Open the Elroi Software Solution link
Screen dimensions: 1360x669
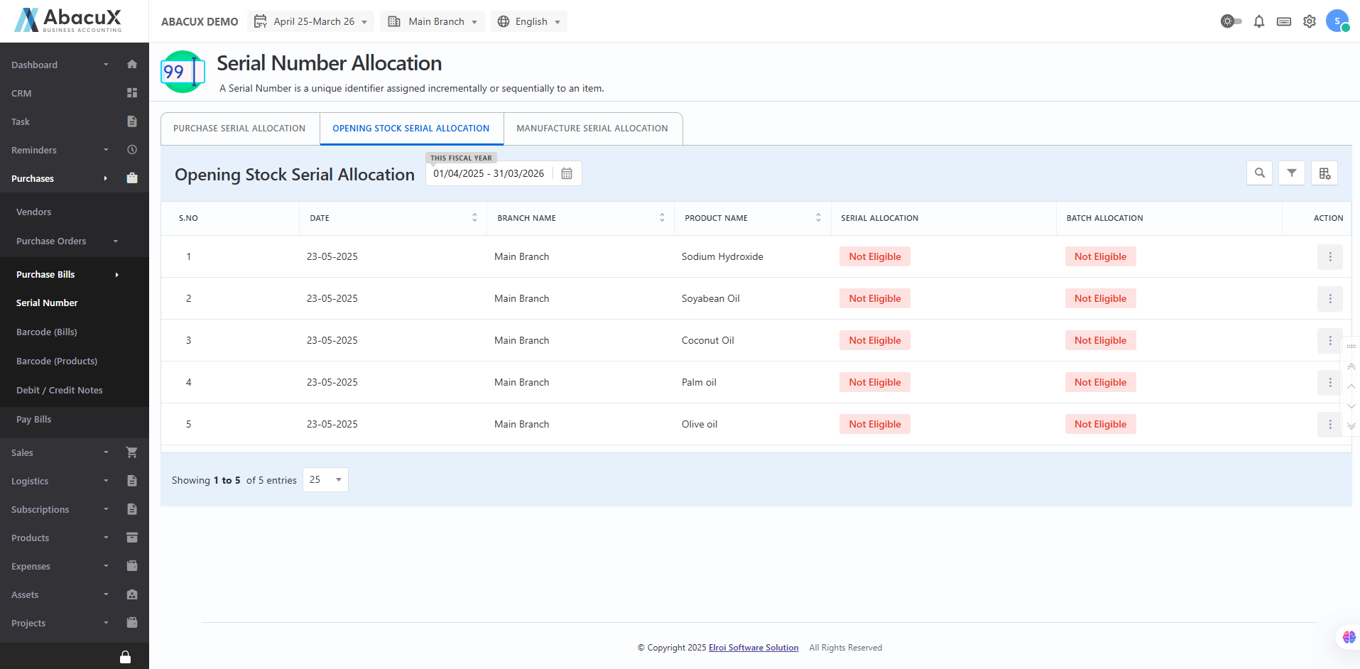point(753,648)
